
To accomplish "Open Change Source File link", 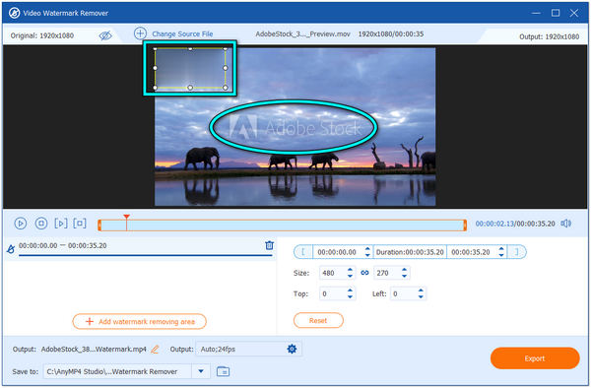I will click(x=182, y=33).
